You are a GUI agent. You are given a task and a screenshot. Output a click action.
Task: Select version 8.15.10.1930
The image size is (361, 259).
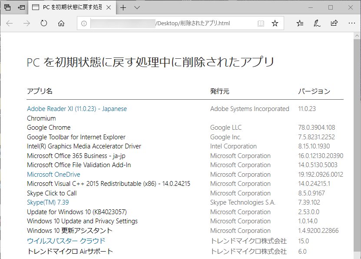point(314,146)
